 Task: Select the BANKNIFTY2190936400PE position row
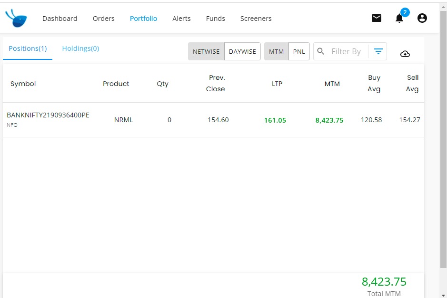point(214,120)
